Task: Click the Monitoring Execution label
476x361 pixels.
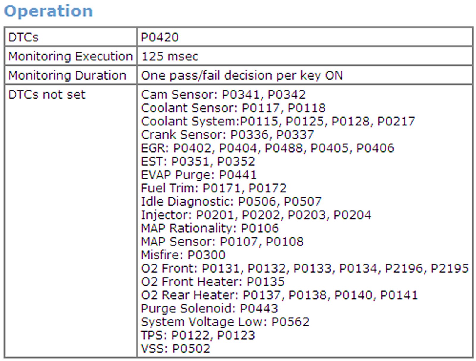Action: 71,56
